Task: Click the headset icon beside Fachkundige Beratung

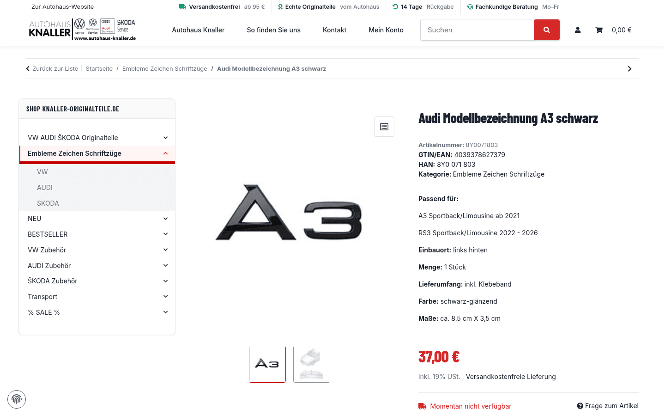Action: pos(470,7)
